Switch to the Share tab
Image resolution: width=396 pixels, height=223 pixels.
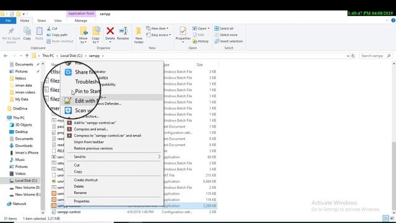coord(41,20)
